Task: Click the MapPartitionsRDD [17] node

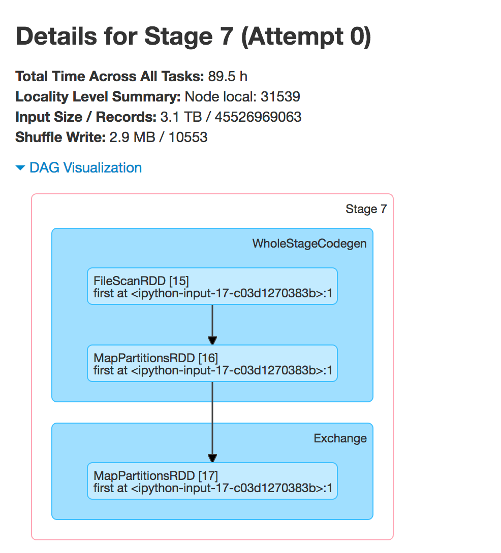Action: point(212,481)
